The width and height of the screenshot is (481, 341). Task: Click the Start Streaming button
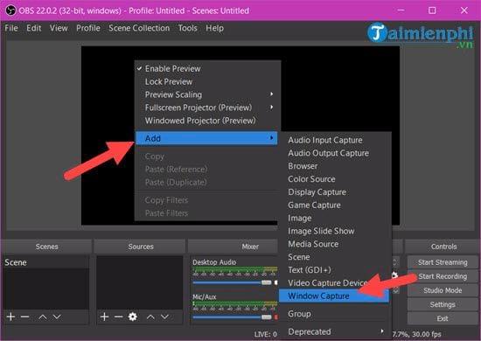443,262
